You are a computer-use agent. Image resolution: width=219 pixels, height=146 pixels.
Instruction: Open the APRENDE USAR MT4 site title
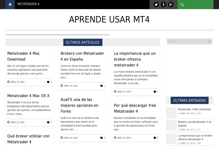point(109,19)
